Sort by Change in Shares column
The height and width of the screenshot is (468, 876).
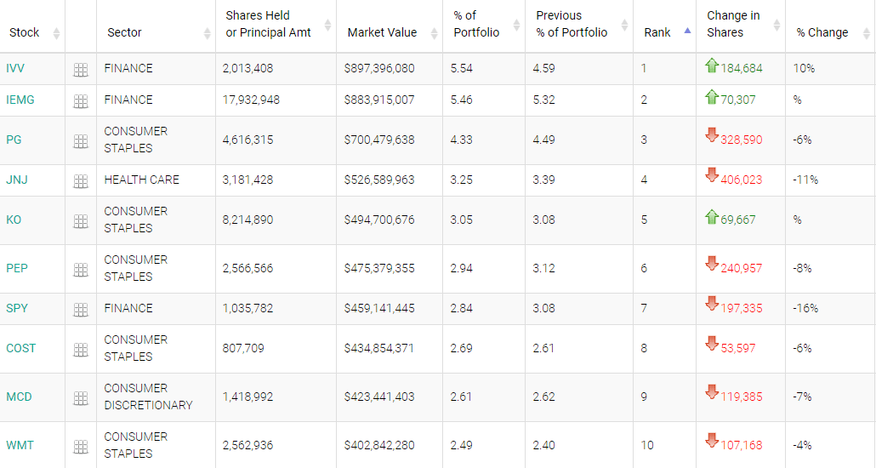pos(733,24)
